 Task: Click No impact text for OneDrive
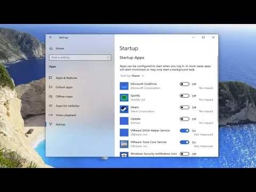tap(206, 88)
